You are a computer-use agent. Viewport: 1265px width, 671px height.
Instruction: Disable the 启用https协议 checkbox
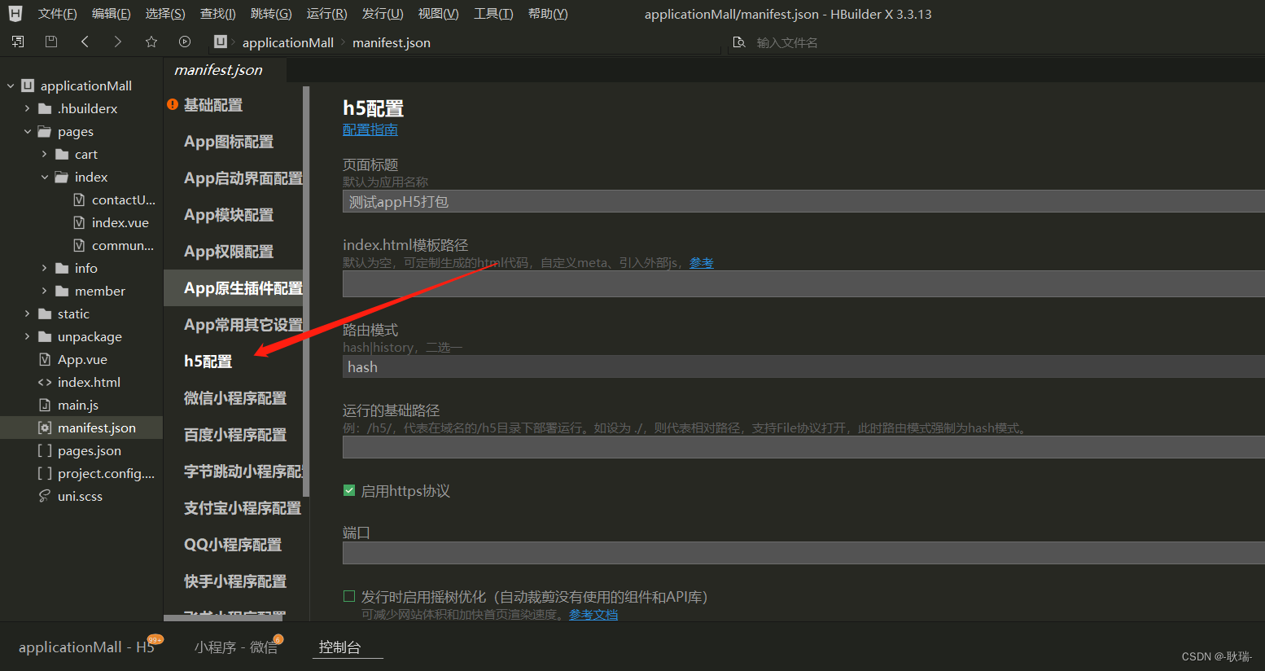pos(349,490)
